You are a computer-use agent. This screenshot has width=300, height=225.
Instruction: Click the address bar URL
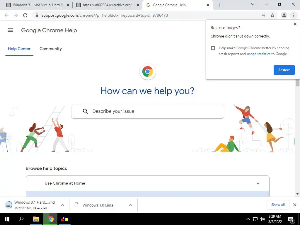pos(105,15)
